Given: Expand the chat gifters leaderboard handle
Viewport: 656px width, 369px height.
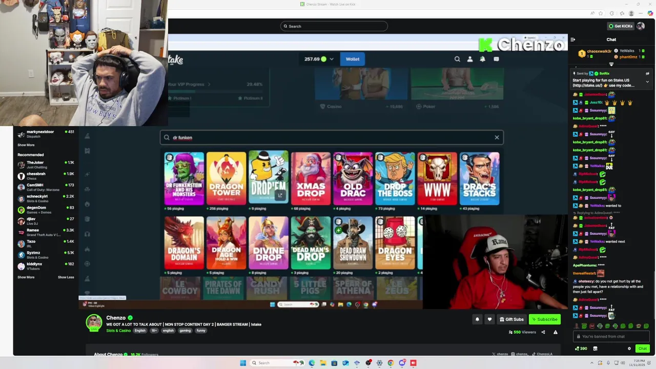Looking at the screenshot, I should (x=611, y=65).
